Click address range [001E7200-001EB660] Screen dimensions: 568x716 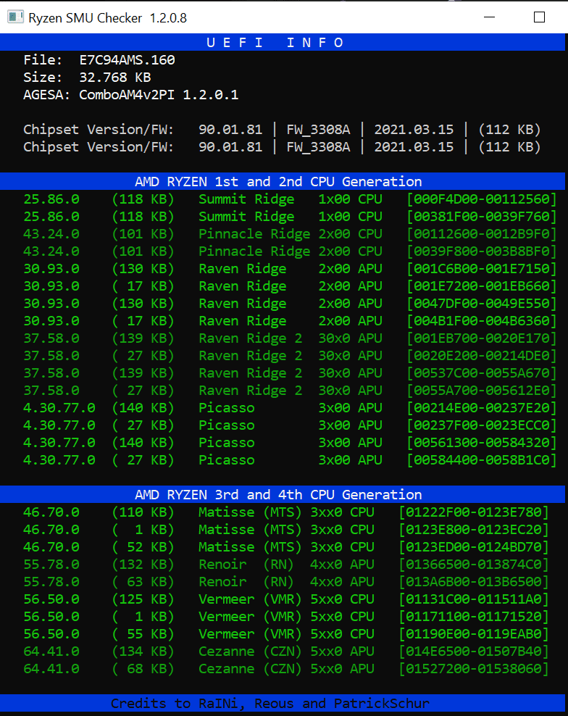pyautogui.click(x=482, y=286)
